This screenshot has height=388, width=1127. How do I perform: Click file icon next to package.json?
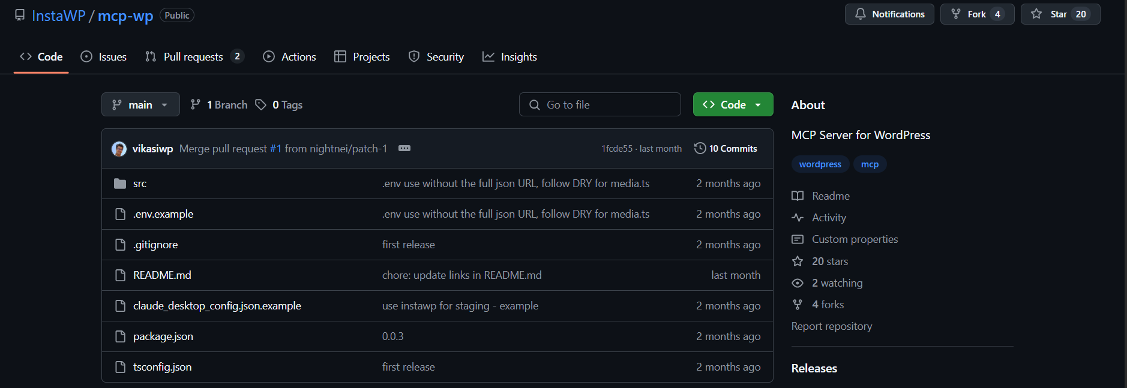120,336
